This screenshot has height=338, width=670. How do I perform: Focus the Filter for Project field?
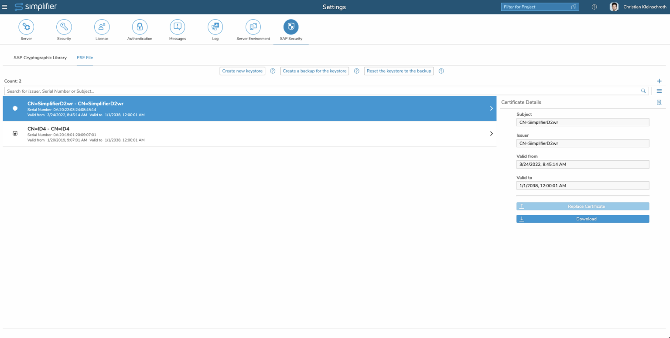[540, 7]
